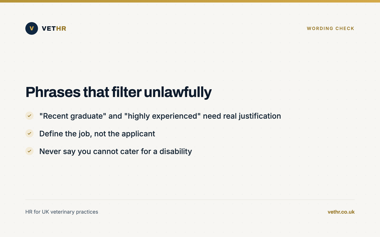380x237 pixels.
Task: Click the dark "VET" letters in the wordmark
Action: [x=49, y=28]
